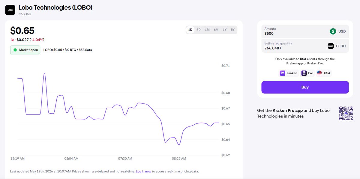Click the Get the Kraken Pro app text
360x179 pixels.
tap(293, 113)
